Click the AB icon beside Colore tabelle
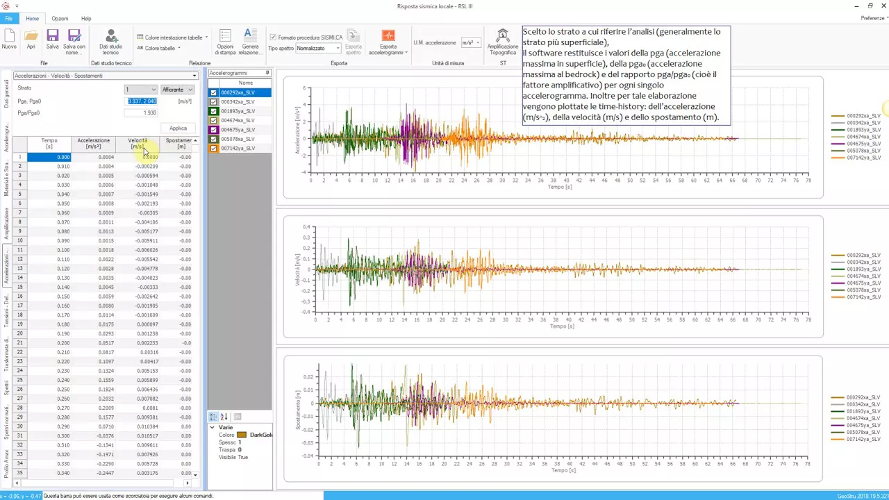 point(140,48)
